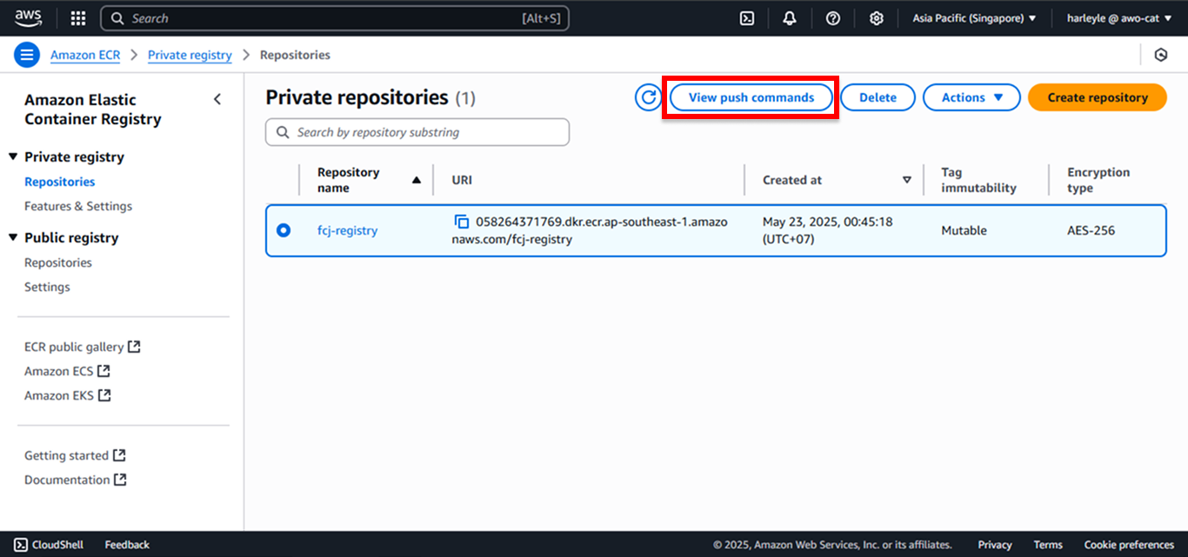1188x557 pixels.
Task: Click the Amazon Elastic Container Registry title
Action: [93, 109]
